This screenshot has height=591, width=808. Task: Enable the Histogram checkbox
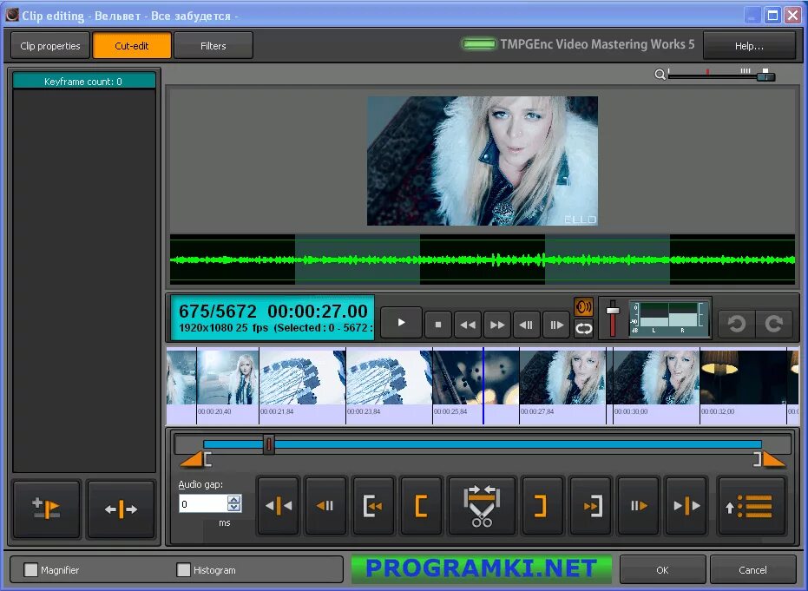coord(183,570)
